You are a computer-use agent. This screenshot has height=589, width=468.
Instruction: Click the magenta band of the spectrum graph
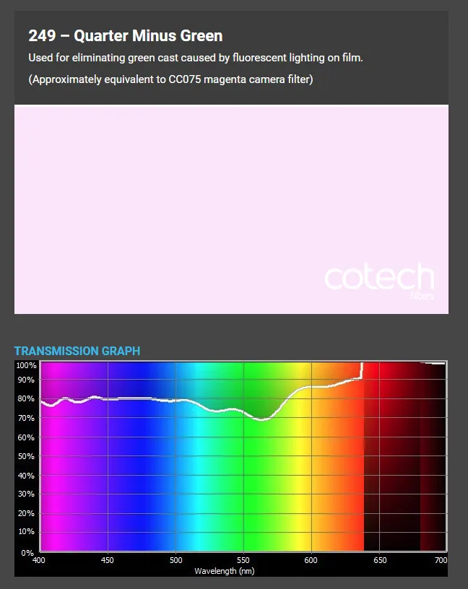(58, 476)
